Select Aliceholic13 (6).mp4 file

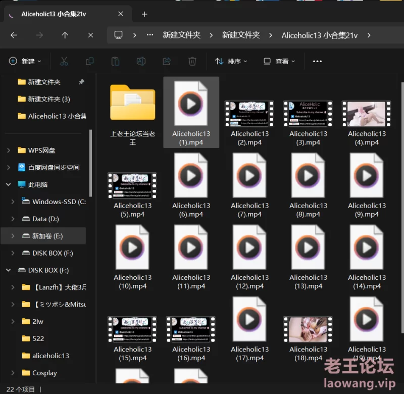coord(191,185)
